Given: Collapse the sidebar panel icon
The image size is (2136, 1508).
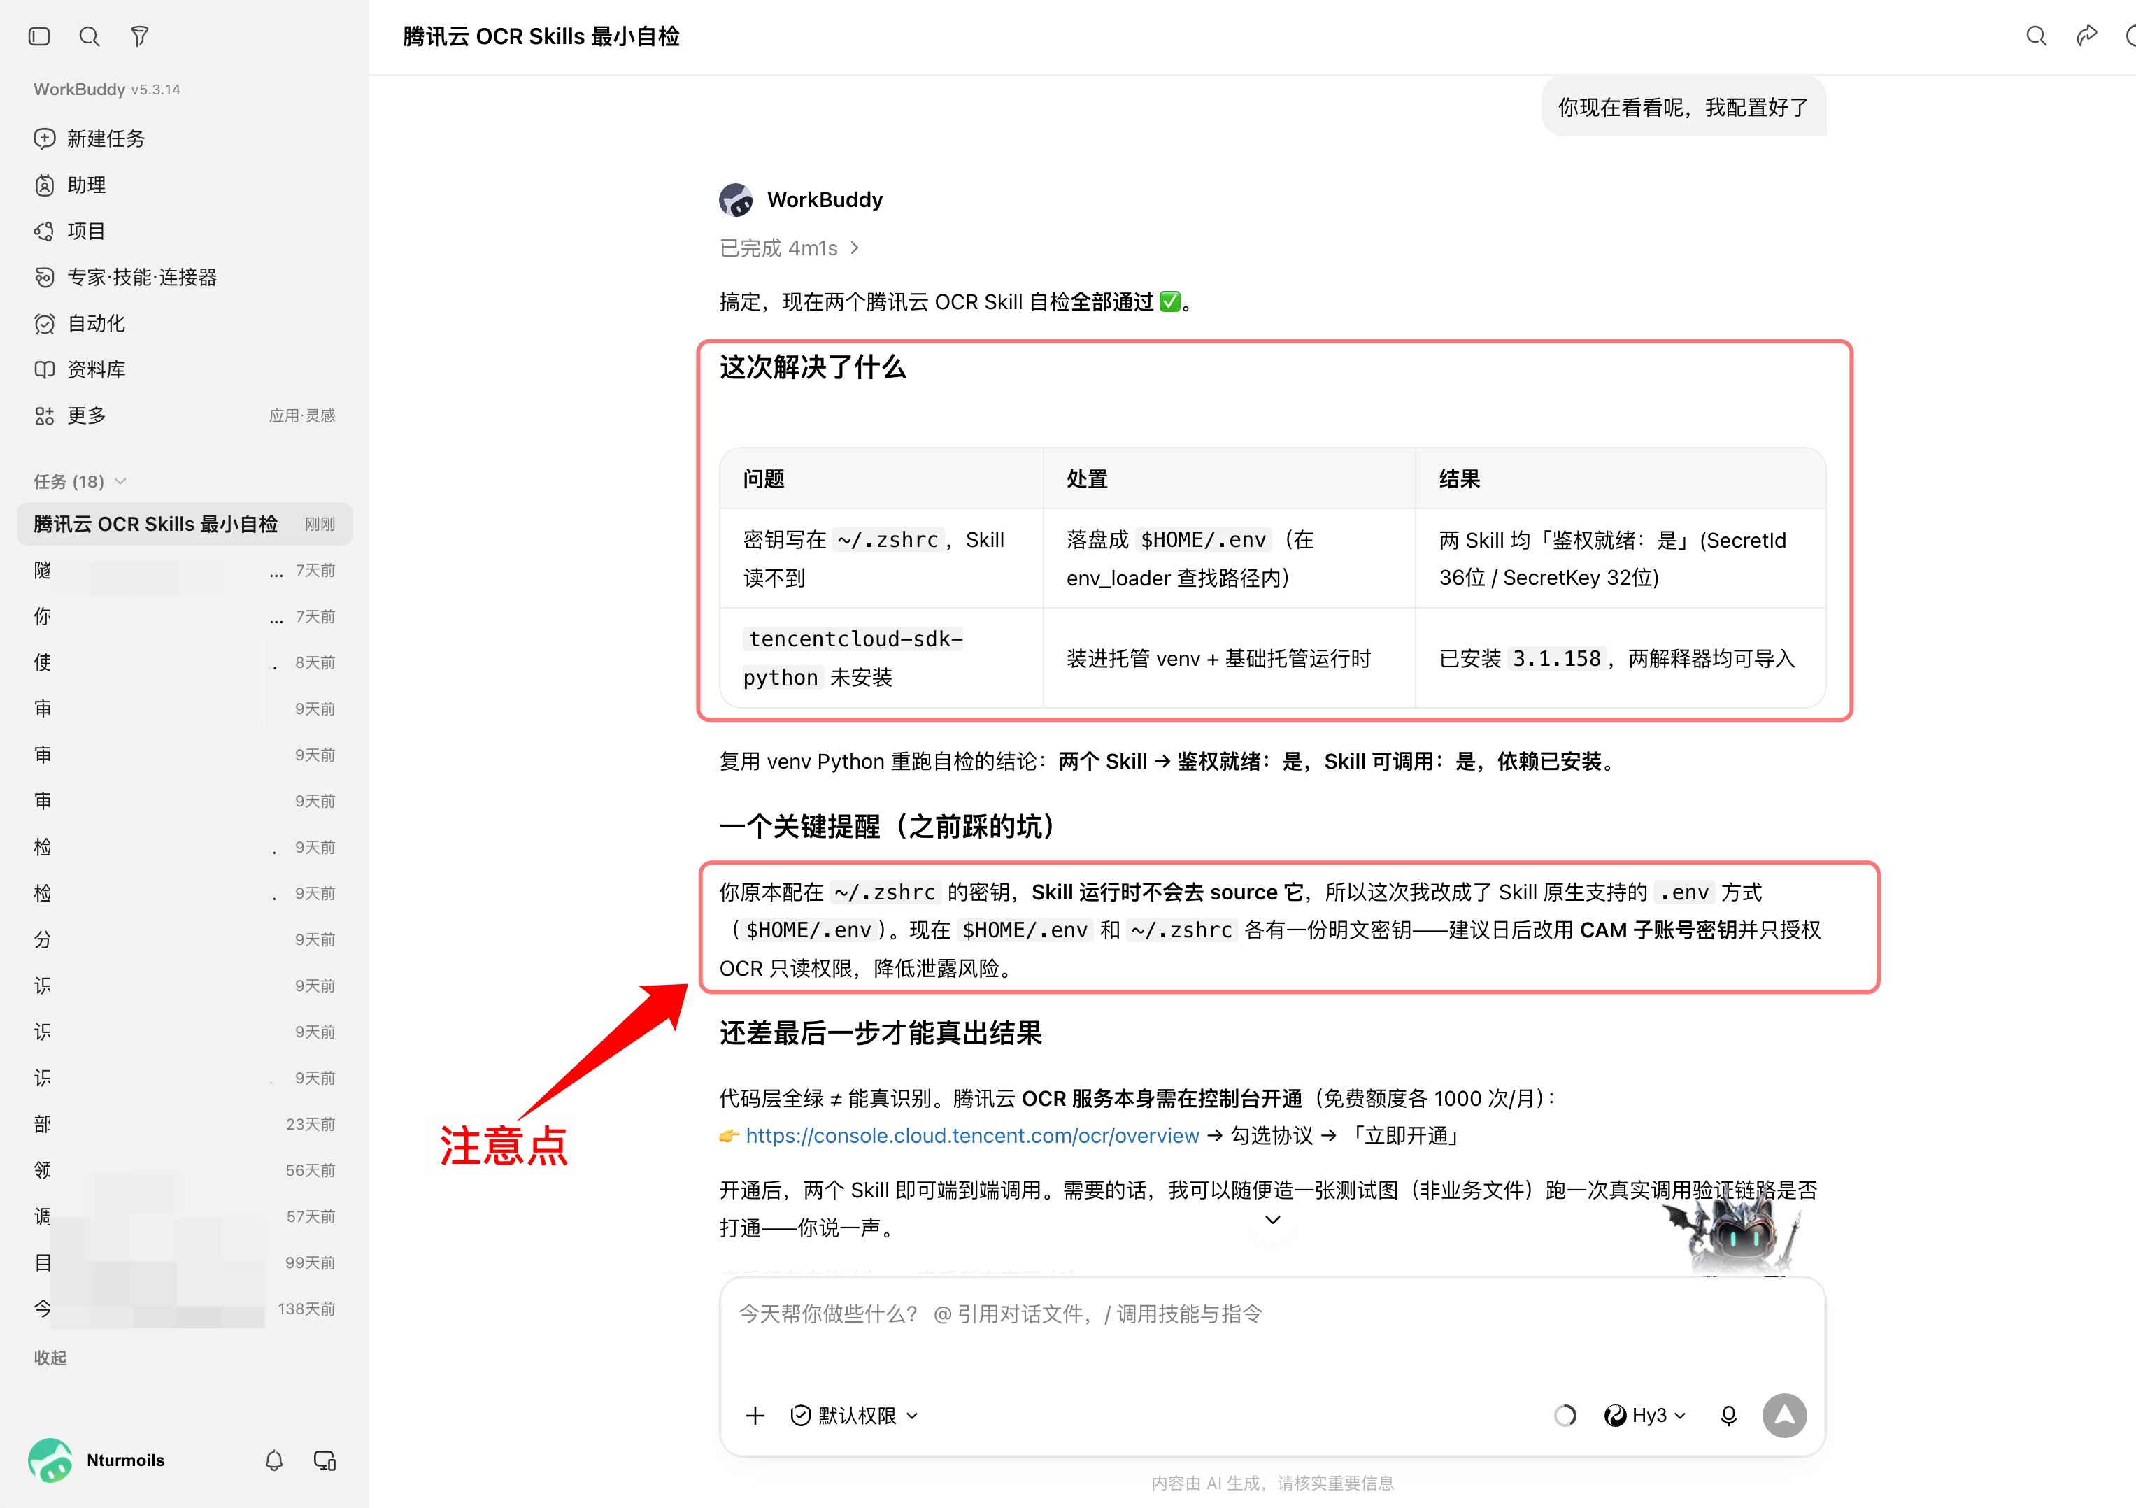Looking at the screenshot, I should click(39, 36).
